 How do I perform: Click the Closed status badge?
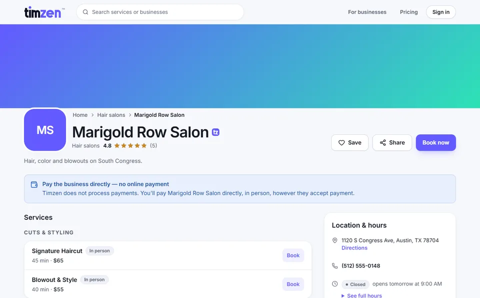(x=355, y=284)
